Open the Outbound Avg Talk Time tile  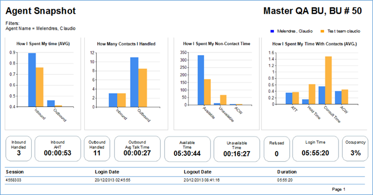pyautogui.click(x=137, y=149)
